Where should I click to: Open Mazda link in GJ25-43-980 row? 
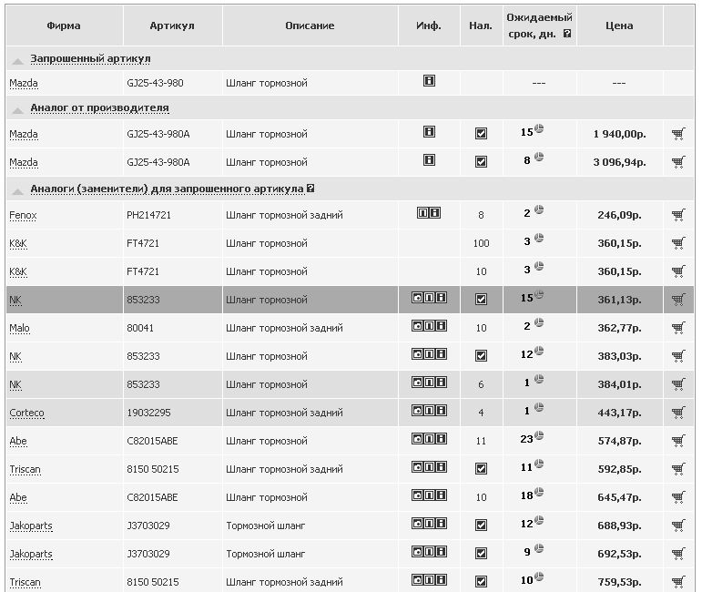click(x=24, y=83)
